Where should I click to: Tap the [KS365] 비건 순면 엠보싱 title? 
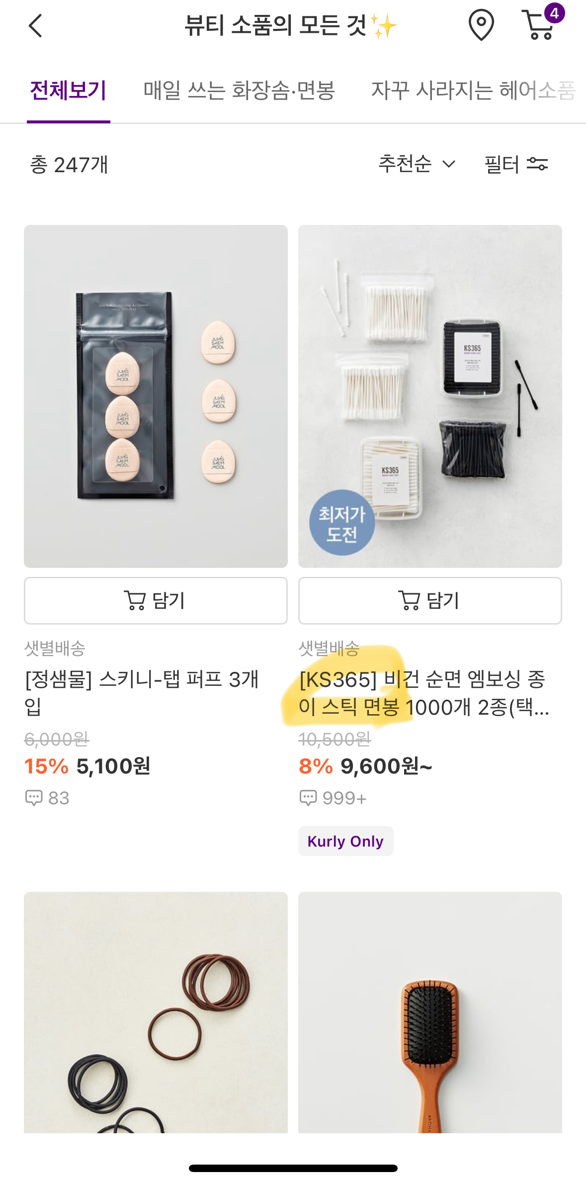(423, 693)
